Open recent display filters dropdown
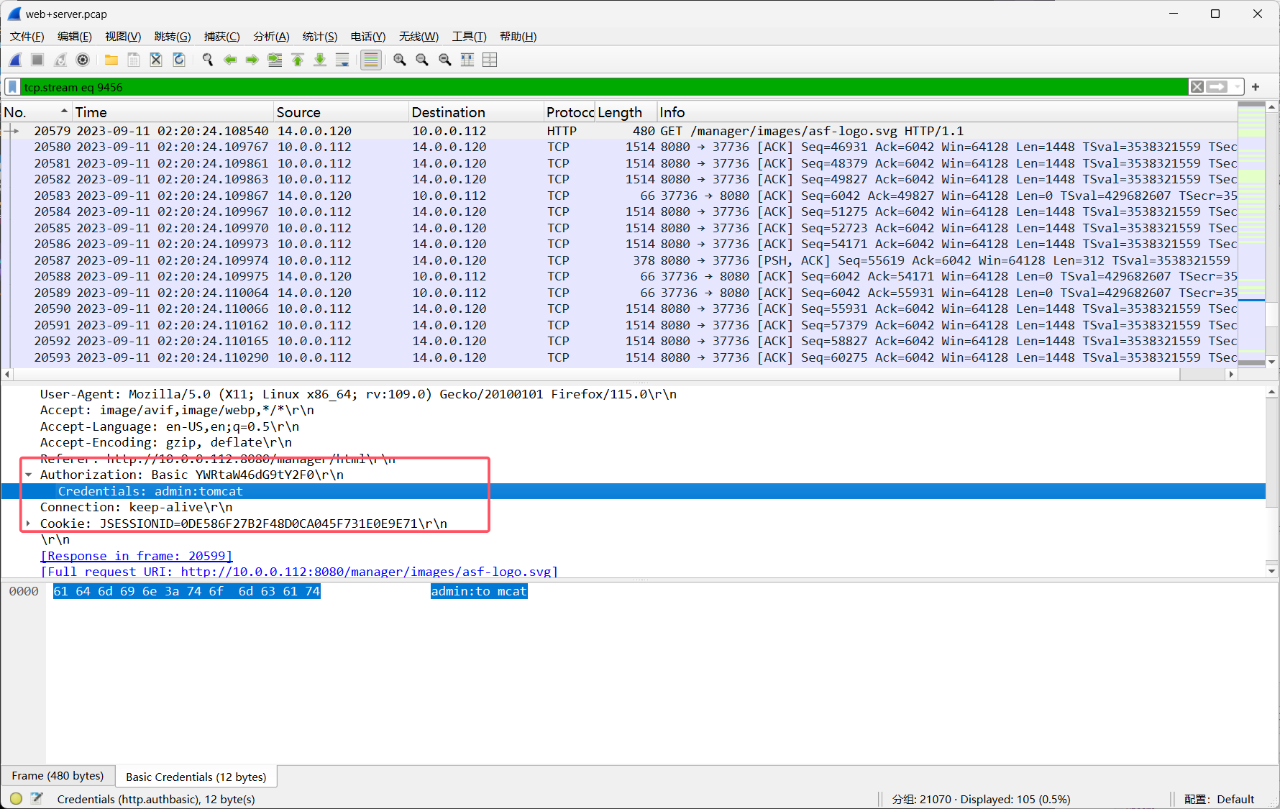This screenshot has width=1280, height=809. [x=1237, y=87]
